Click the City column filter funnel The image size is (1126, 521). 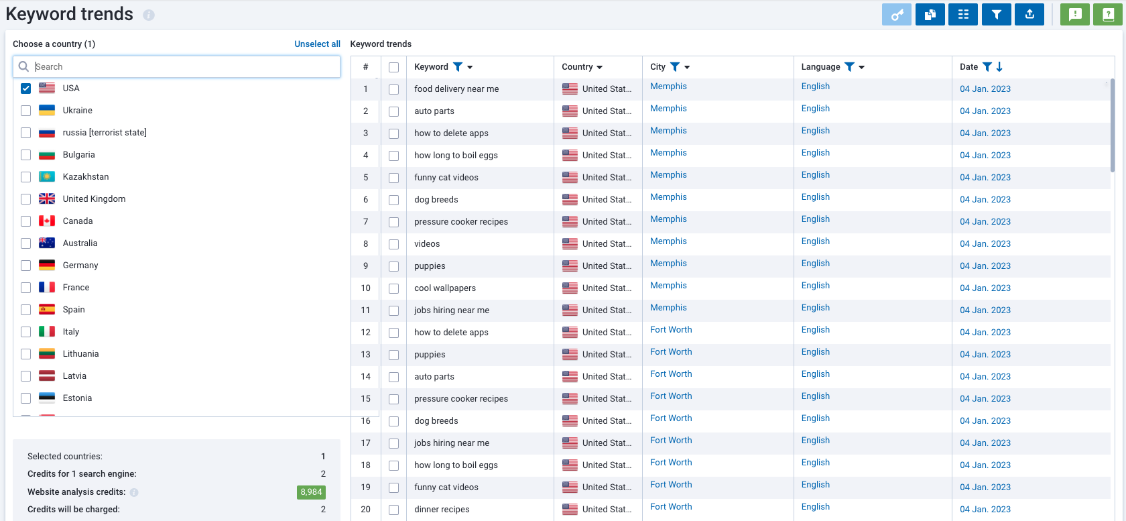click(675, 67)
